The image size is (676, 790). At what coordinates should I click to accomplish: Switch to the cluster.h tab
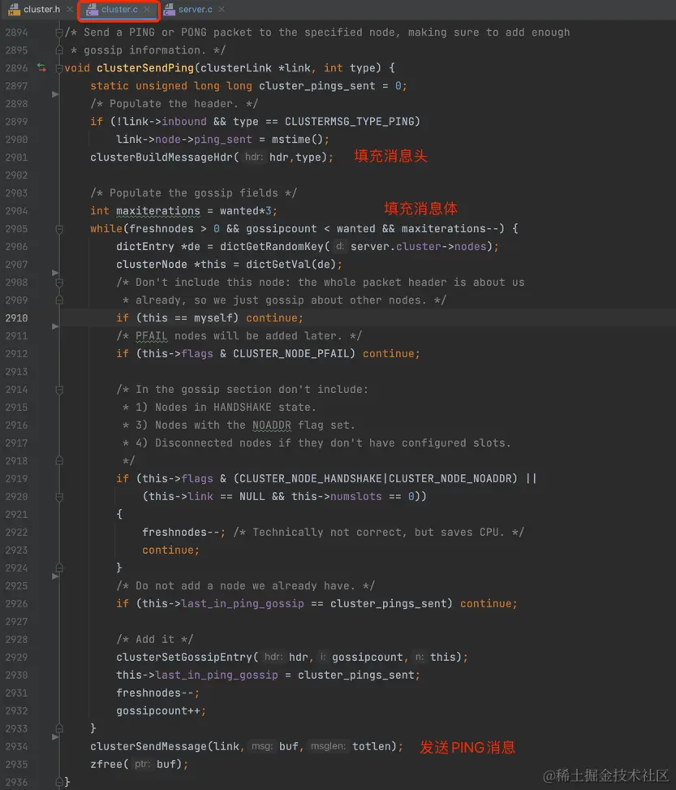coord(41,9)
